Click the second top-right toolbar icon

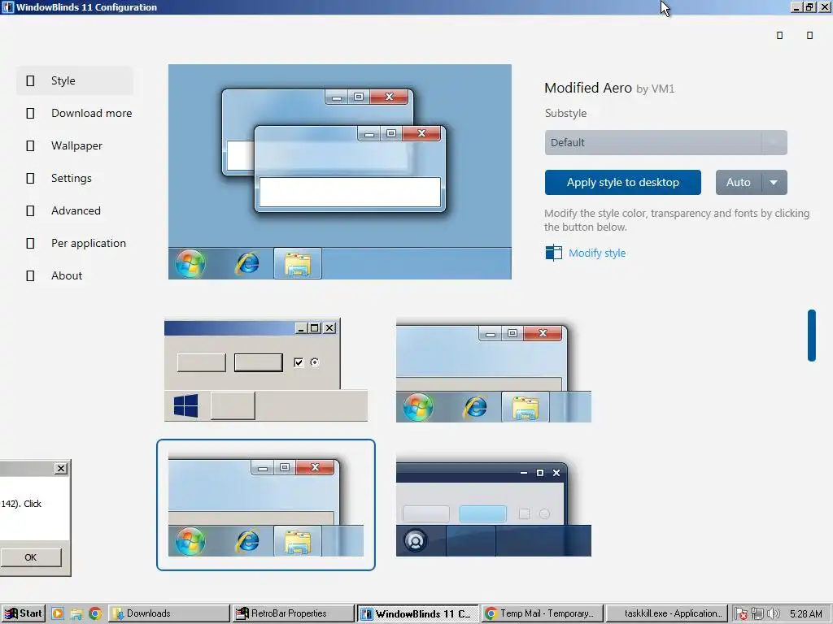coord(809,35)
